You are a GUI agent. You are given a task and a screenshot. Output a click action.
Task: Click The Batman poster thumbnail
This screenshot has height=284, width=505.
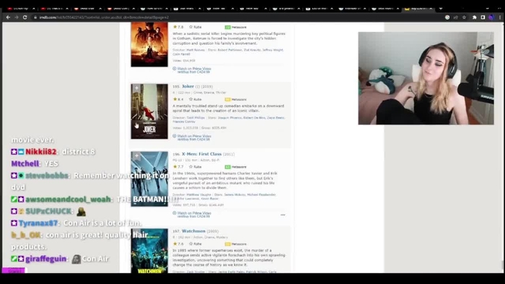pos(149,45)
